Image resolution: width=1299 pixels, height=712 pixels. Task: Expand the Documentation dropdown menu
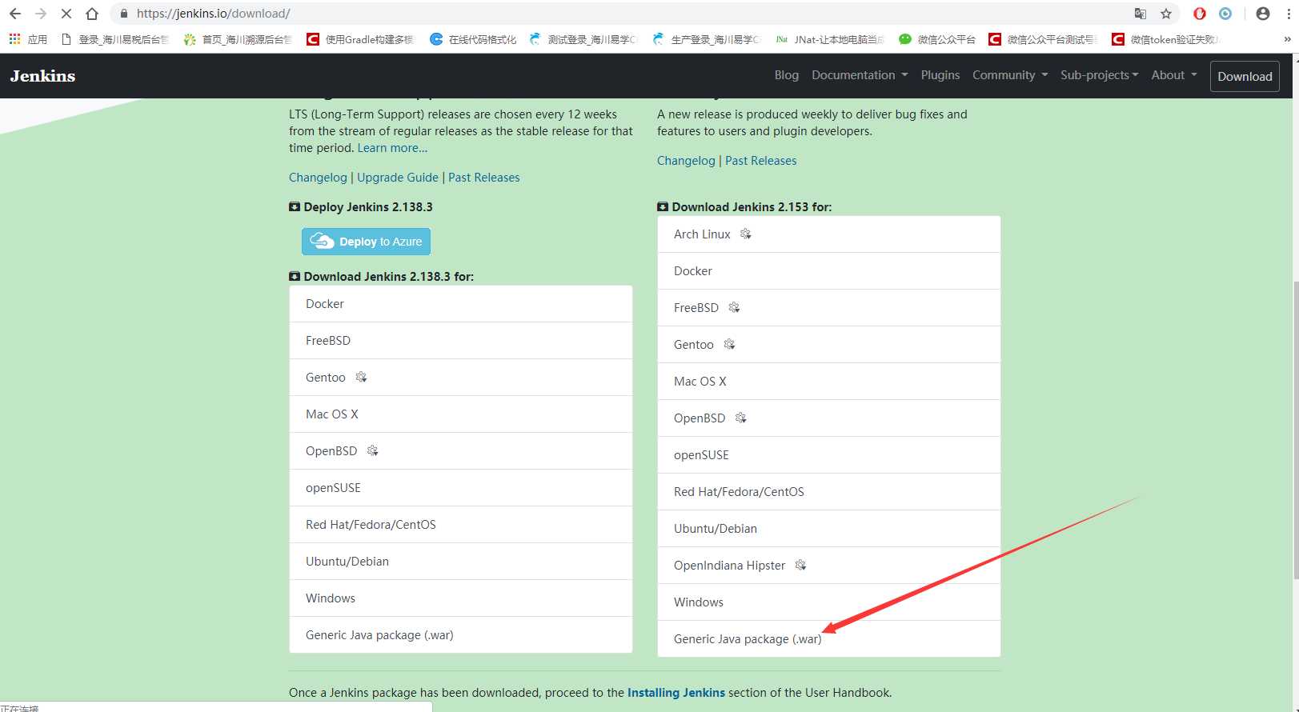pos(860,75)
